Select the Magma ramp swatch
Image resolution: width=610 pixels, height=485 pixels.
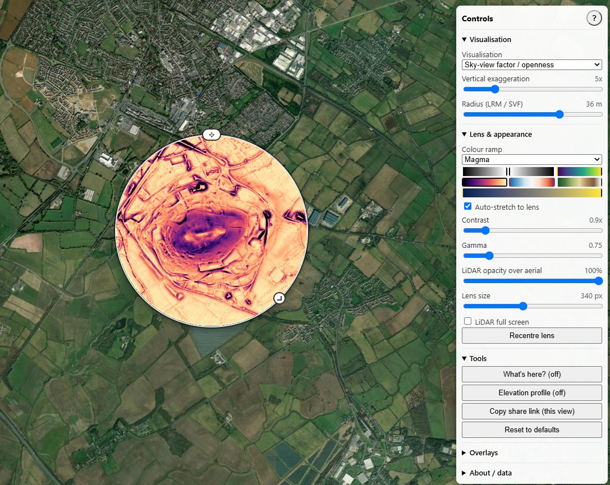484,182
